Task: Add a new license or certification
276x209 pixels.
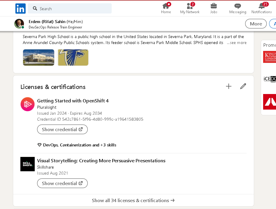Action: point(229,86)
